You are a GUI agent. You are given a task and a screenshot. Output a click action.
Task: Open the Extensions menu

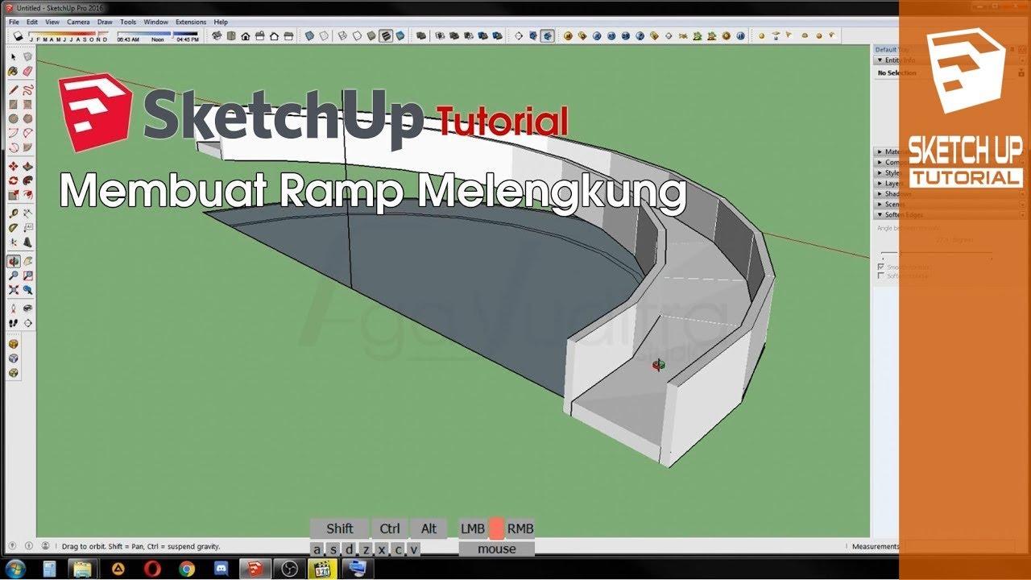pos(191,22)
